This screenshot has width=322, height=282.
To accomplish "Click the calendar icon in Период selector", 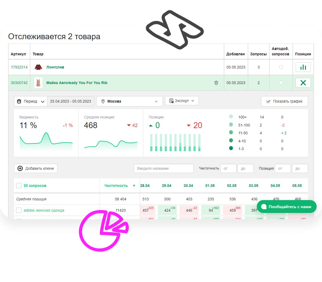I will point(19,101).
